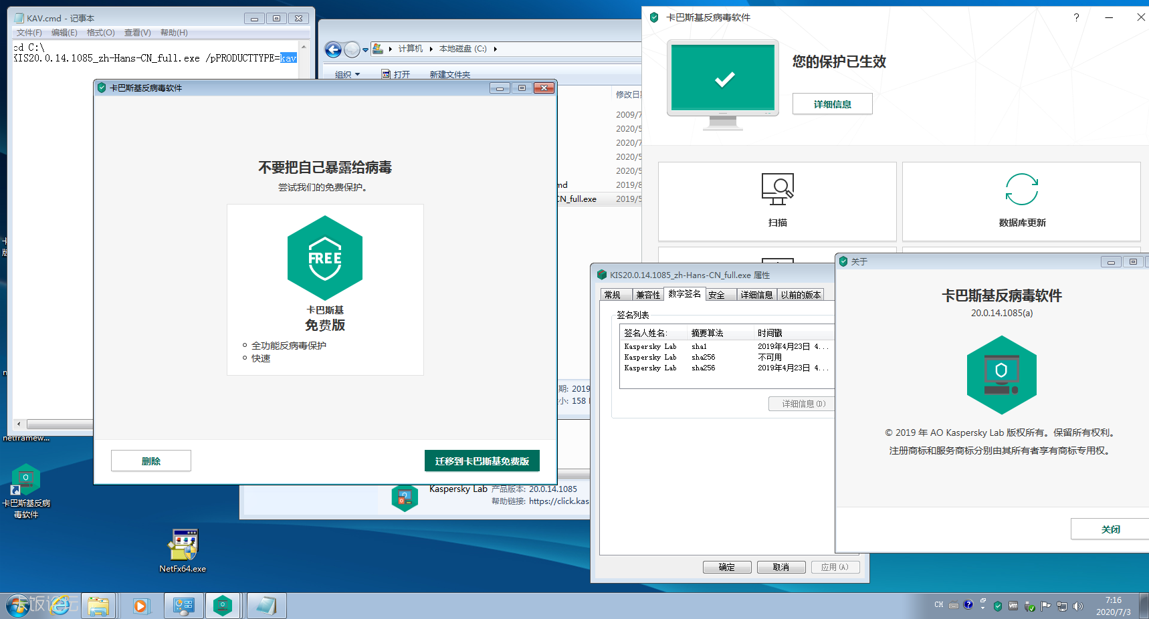Click the 删除 button in migration dialog
The height and width of the screenshot is (619, 1149).
click(151, 461)
